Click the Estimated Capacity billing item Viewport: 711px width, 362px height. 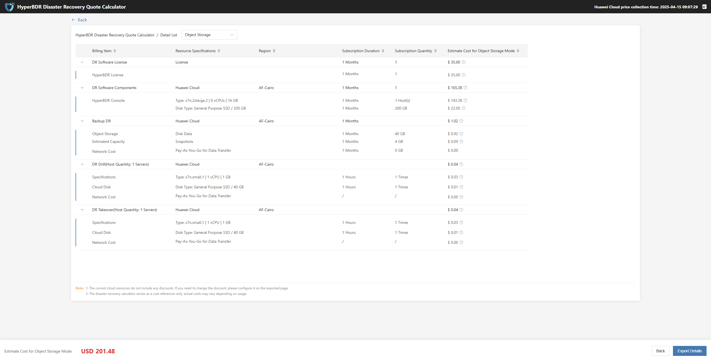point(108,141)
